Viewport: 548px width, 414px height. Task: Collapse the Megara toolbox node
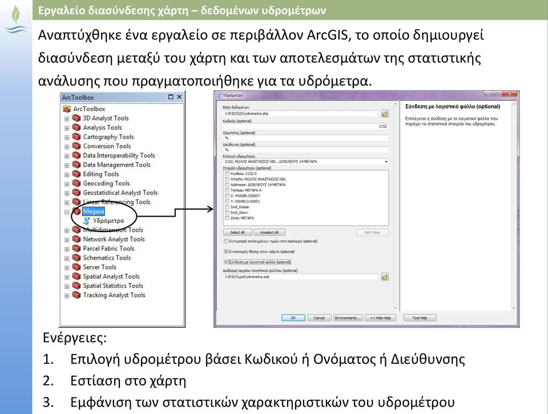click(67, 212)
